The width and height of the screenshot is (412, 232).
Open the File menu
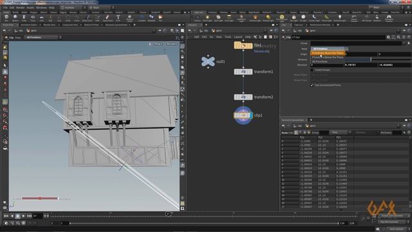pyautogui.click(x=5, y=8)
